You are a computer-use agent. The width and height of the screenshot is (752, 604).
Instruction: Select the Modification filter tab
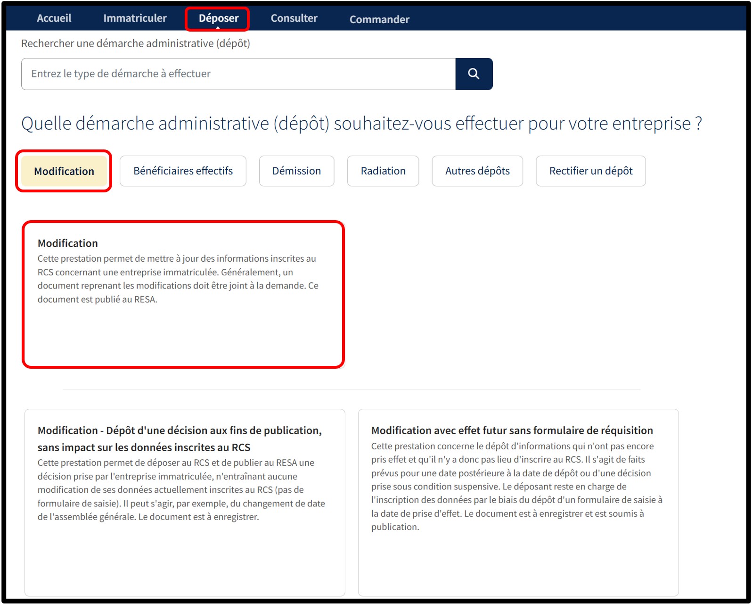tap(64, 171)
